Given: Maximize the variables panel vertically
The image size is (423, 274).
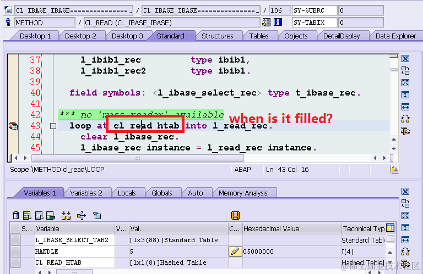Looking at the screenshot, I should [405, 228].
